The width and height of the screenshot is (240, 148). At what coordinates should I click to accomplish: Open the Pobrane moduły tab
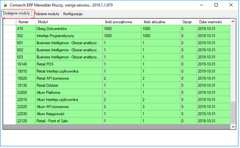coord(47,14)
